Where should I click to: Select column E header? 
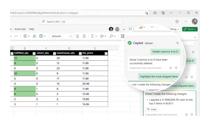pos(95,48)
